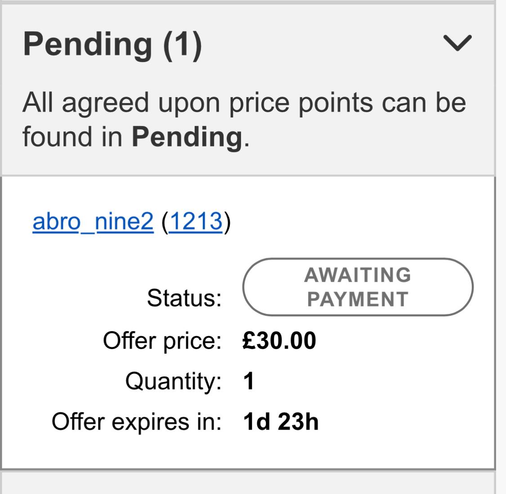Open the 1213 feedback score link

click(x=196, y=221)
